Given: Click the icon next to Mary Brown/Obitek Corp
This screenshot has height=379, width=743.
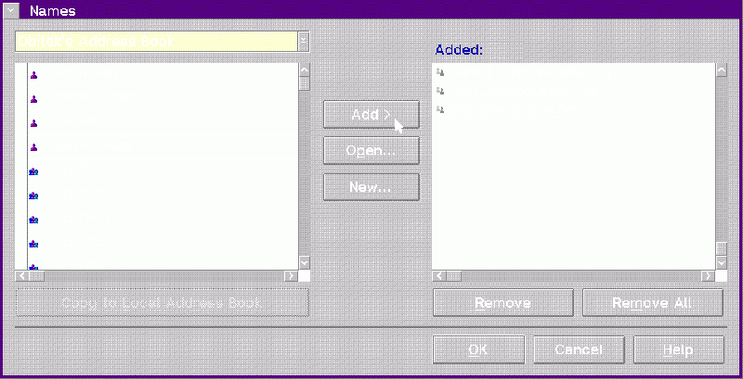Looking at the screenshot, I should coord(440,109).
